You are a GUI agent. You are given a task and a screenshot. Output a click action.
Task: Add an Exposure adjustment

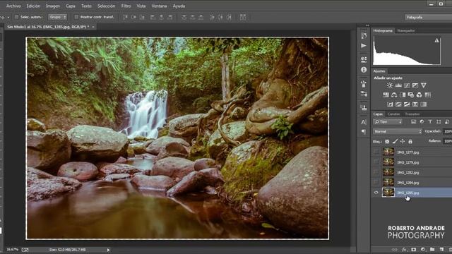tap(415, 85)
